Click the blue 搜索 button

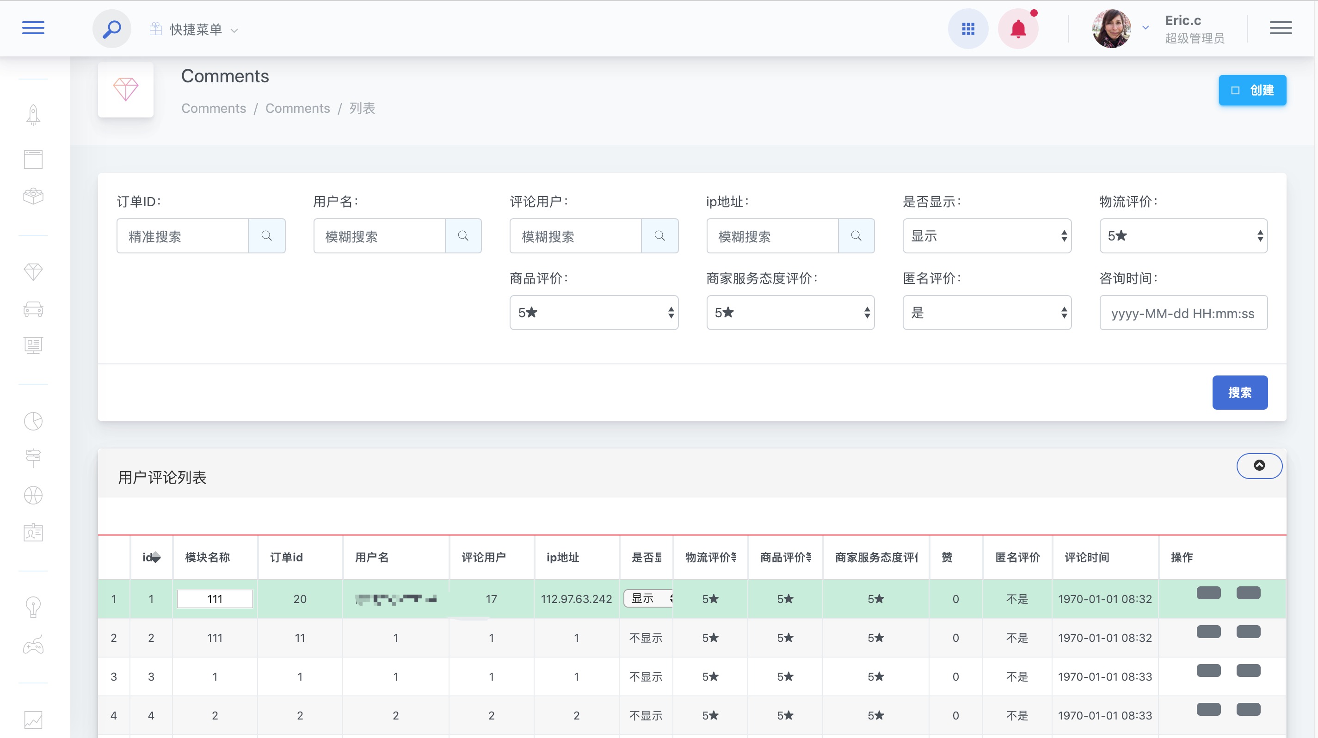click(x=1239, y=392)
